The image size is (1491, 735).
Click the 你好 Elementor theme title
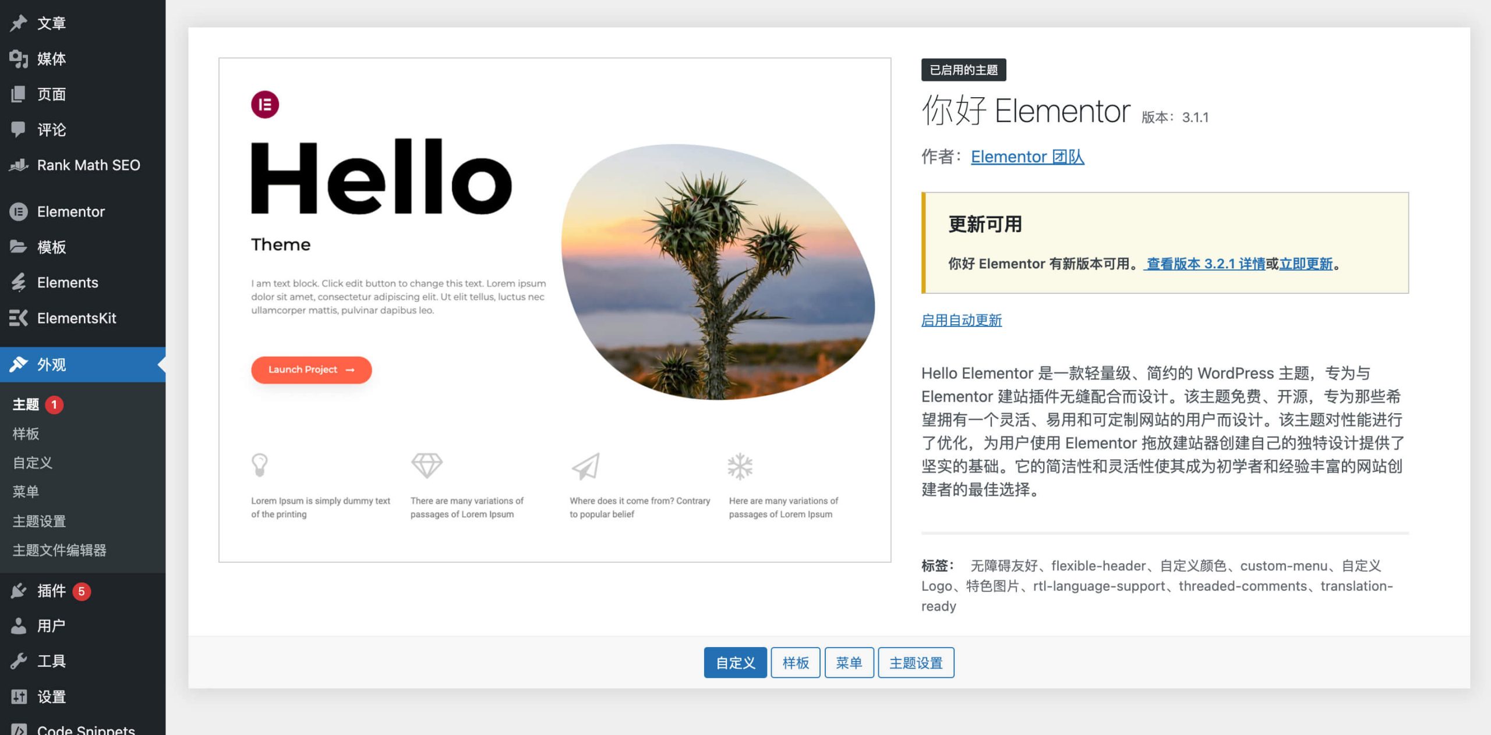(1026, 111)
